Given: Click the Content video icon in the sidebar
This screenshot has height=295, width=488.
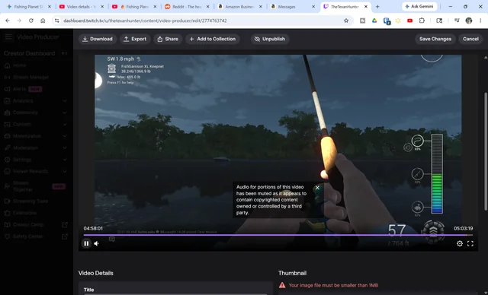Looking at the screenshot, I should [x=7, y=125].
